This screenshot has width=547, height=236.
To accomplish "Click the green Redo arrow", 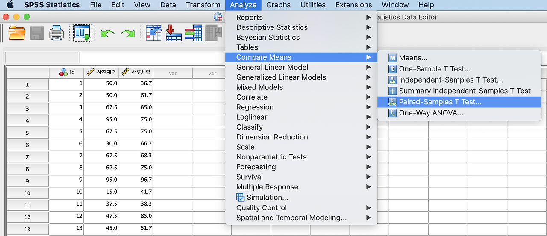I will (128, 33).
